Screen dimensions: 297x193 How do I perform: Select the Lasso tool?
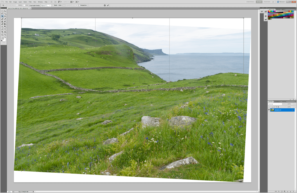click(x=2, y=14)
